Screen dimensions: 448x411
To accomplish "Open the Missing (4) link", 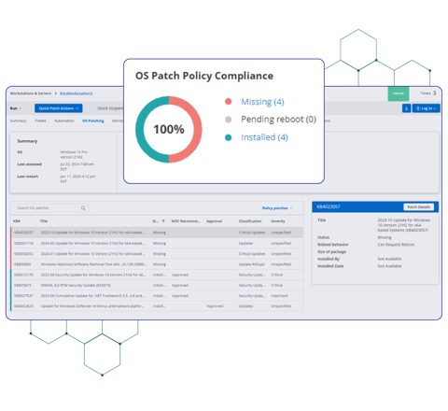I will (x=262, y=102).
